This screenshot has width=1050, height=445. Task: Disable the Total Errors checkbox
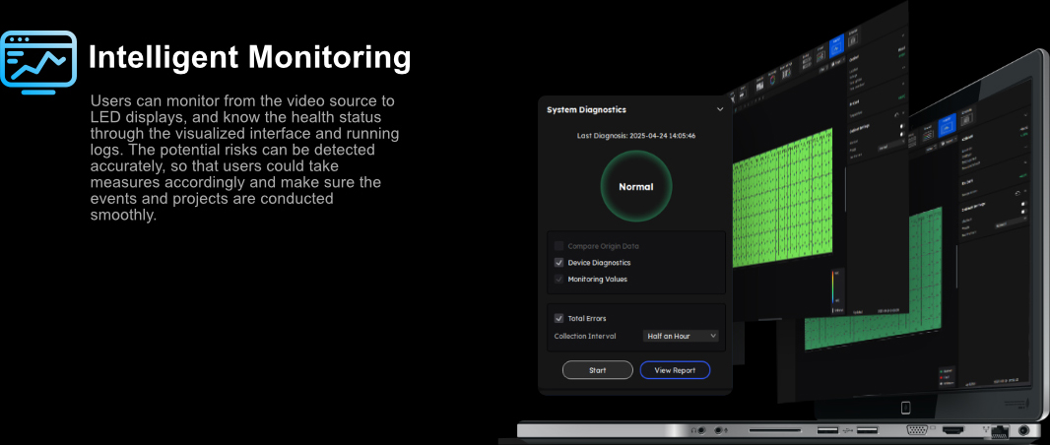point(559,318)
